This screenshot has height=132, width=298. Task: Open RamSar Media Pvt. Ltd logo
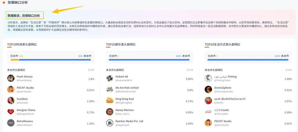click(x=110, y=123)
